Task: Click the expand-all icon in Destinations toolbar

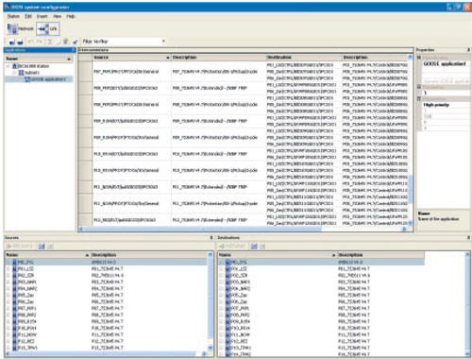Action: 254,246
